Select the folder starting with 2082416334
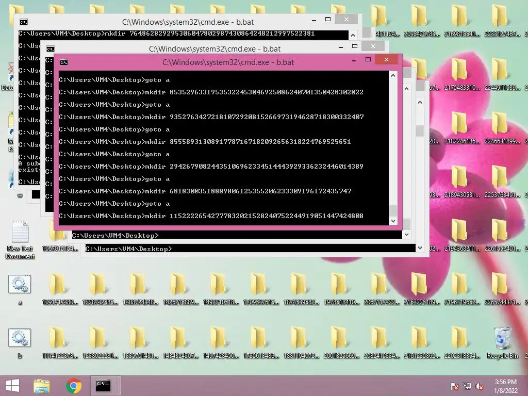The image size is (528, 396). tap(382, 343)
